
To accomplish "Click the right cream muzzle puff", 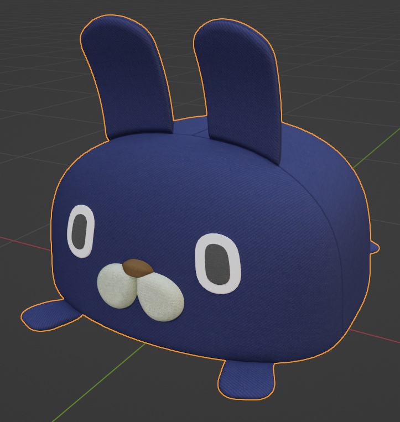I will 160,296.
